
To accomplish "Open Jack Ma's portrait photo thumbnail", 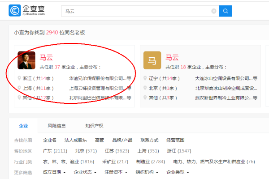I will [x=26, y=60].
